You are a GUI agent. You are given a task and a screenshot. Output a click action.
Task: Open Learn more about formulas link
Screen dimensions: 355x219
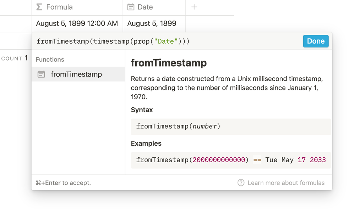pyautogui.click(x=286, y=183)
